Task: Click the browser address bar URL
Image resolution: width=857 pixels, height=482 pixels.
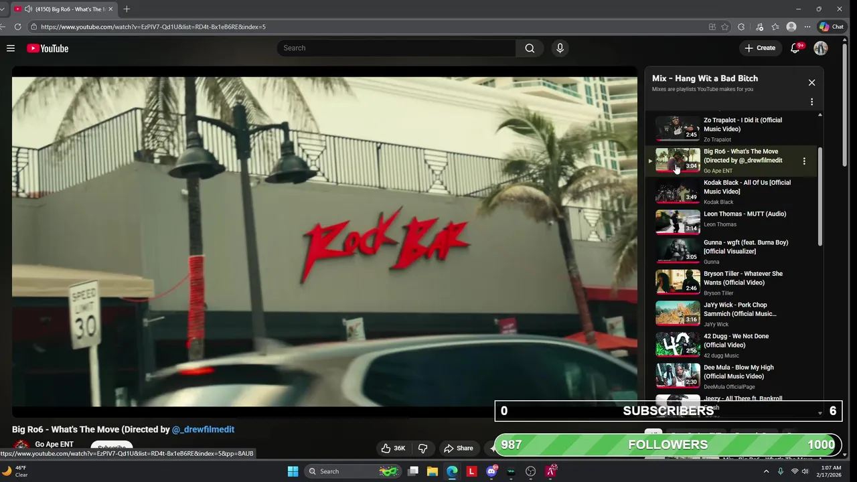Action: pos(153,27)
